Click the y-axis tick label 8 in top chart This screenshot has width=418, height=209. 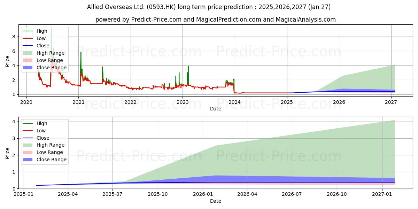[14, 37]
